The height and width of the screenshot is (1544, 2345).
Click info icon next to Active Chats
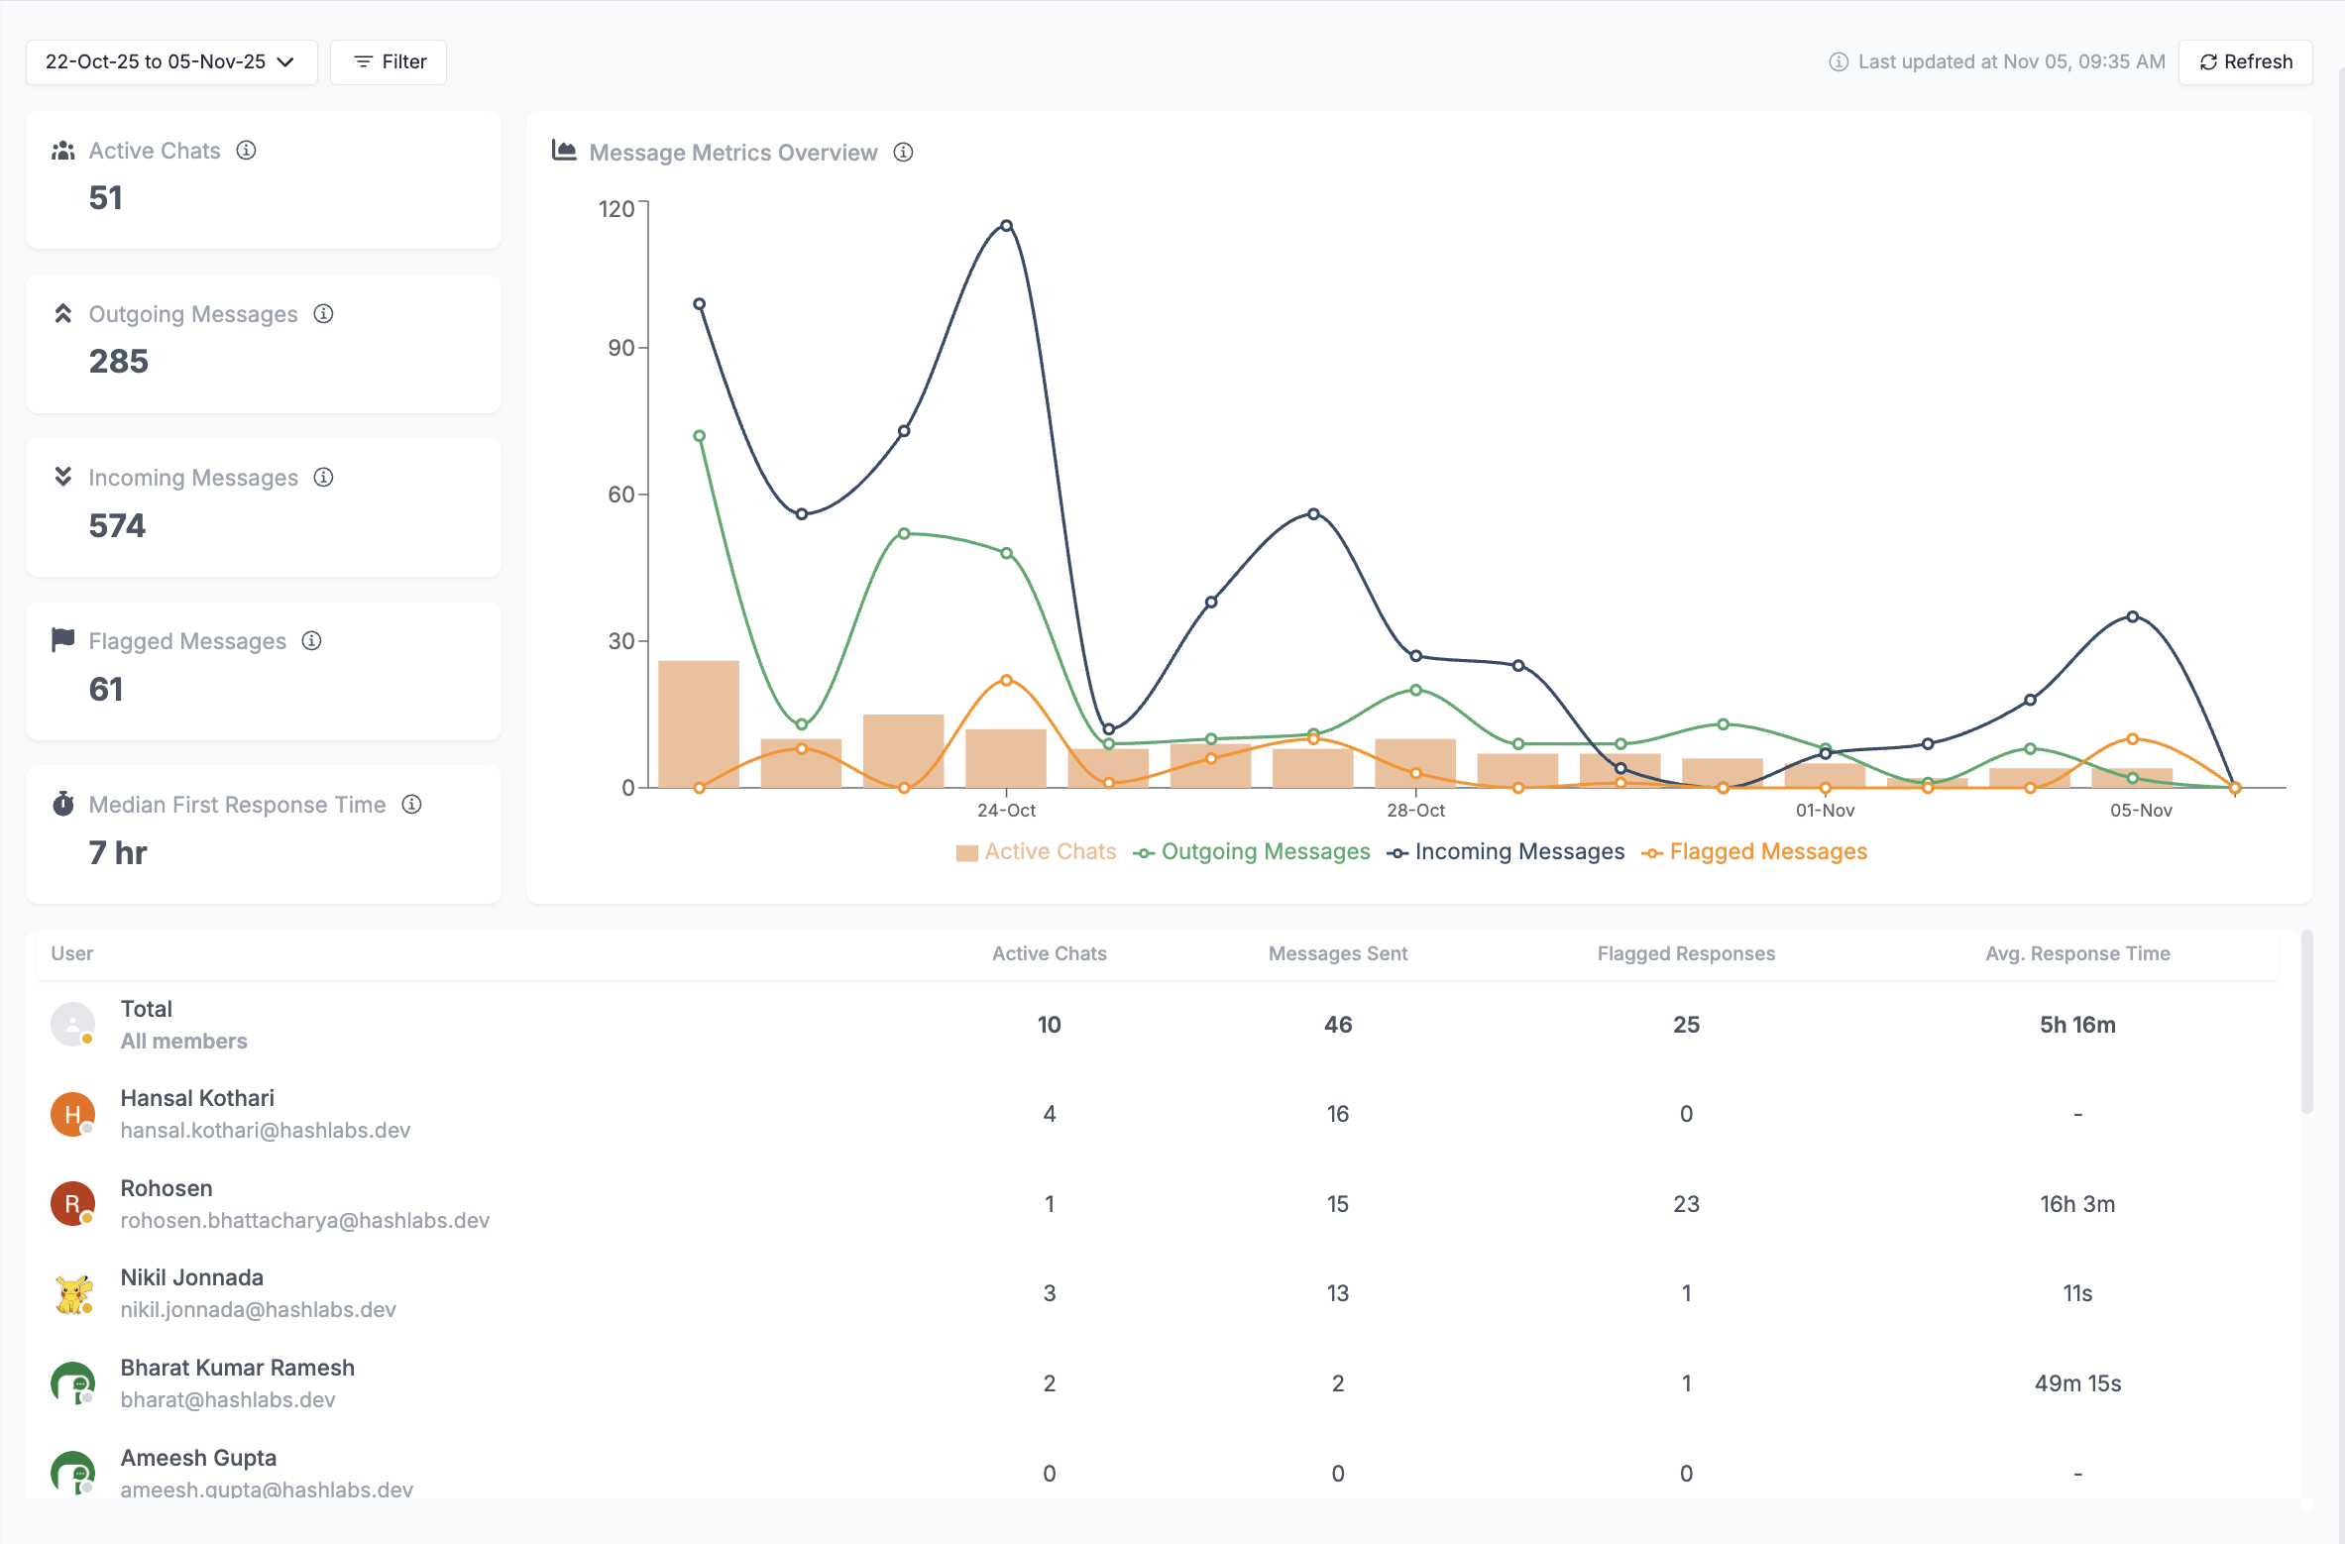(246, 150)
